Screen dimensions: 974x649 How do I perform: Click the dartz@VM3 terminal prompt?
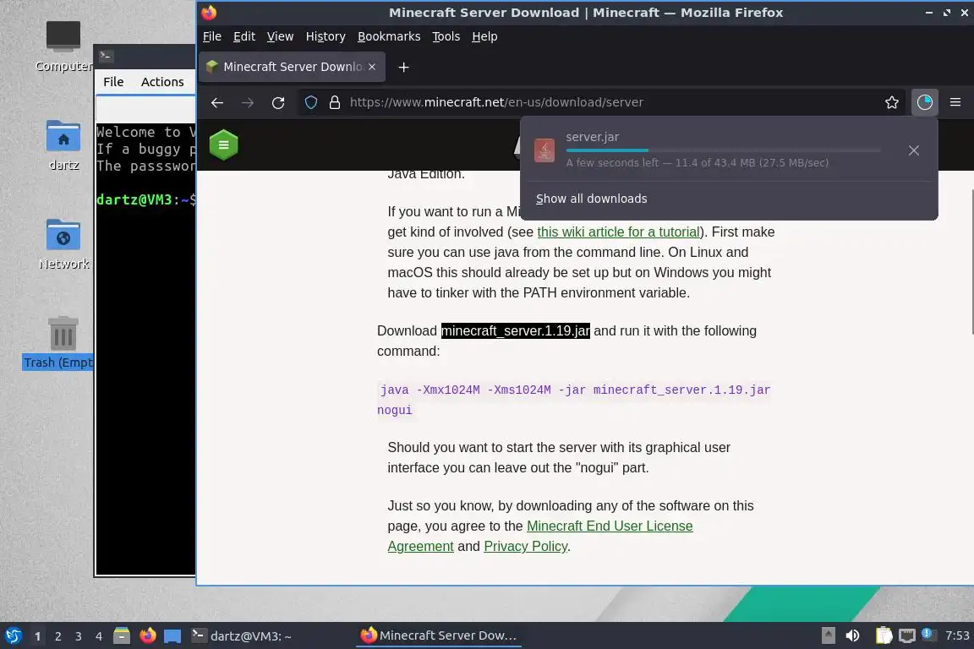pos(146,200)
